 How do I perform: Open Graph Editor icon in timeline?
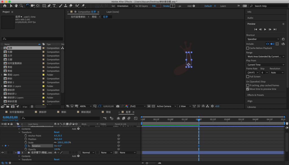[136, 118]
